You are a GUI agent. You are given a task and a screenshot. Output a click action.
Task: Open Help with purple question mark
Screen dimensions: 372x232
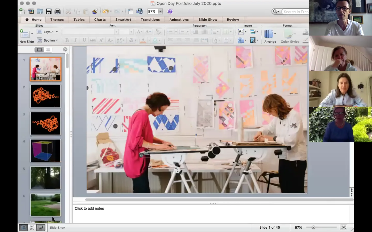coord(170,11)
